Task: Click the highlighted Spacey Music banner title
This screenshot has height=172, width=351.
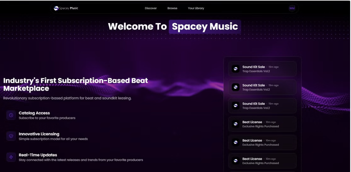Action: point(204,27)
